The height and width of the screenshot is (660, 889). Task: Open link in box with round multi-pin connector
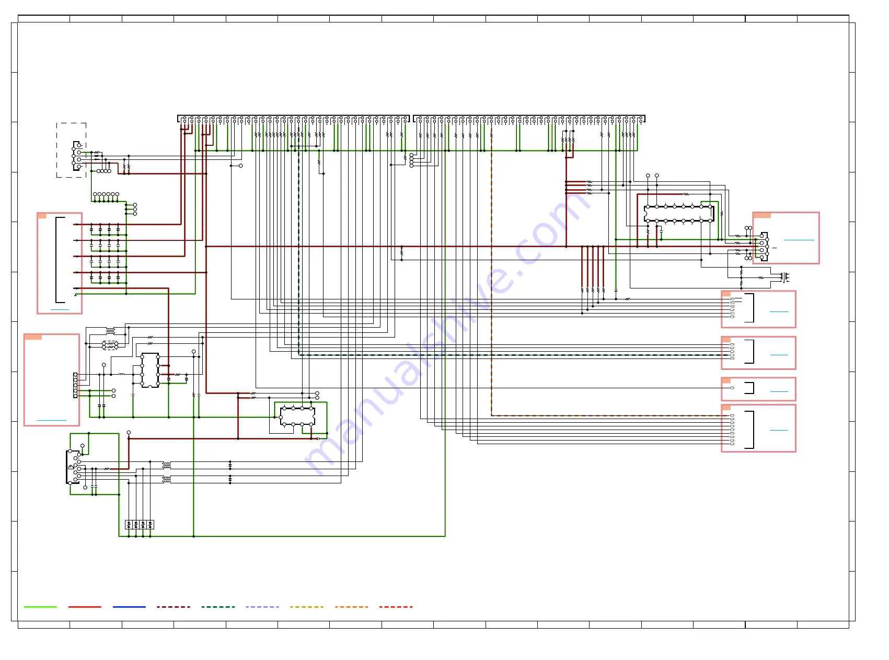pyautogui.click(x=799, y=240)
